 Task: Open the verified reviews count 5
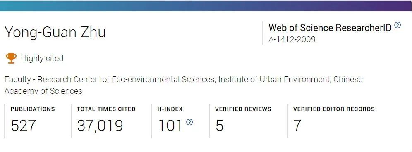(219, 126)
